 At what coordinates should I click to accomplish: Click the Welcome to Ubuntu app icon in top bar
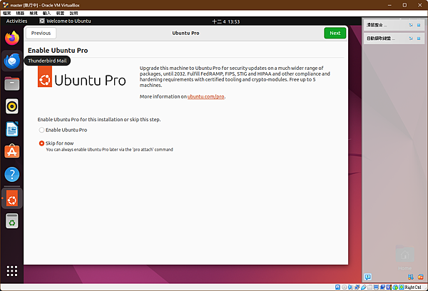pyautogui.click(x=42, y=21)
